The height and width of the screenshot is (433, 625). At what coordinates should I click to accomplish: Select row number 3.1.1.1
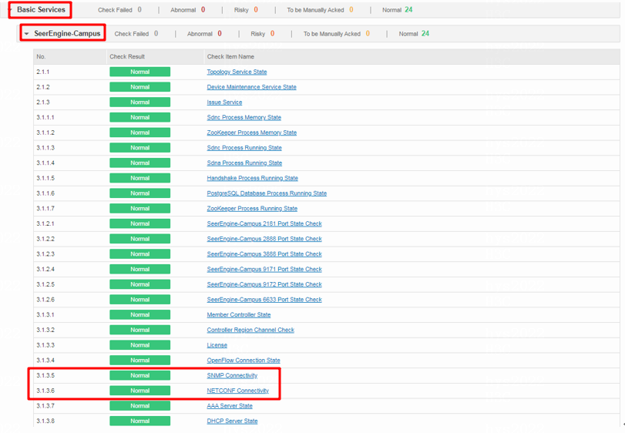coord(45,117)
